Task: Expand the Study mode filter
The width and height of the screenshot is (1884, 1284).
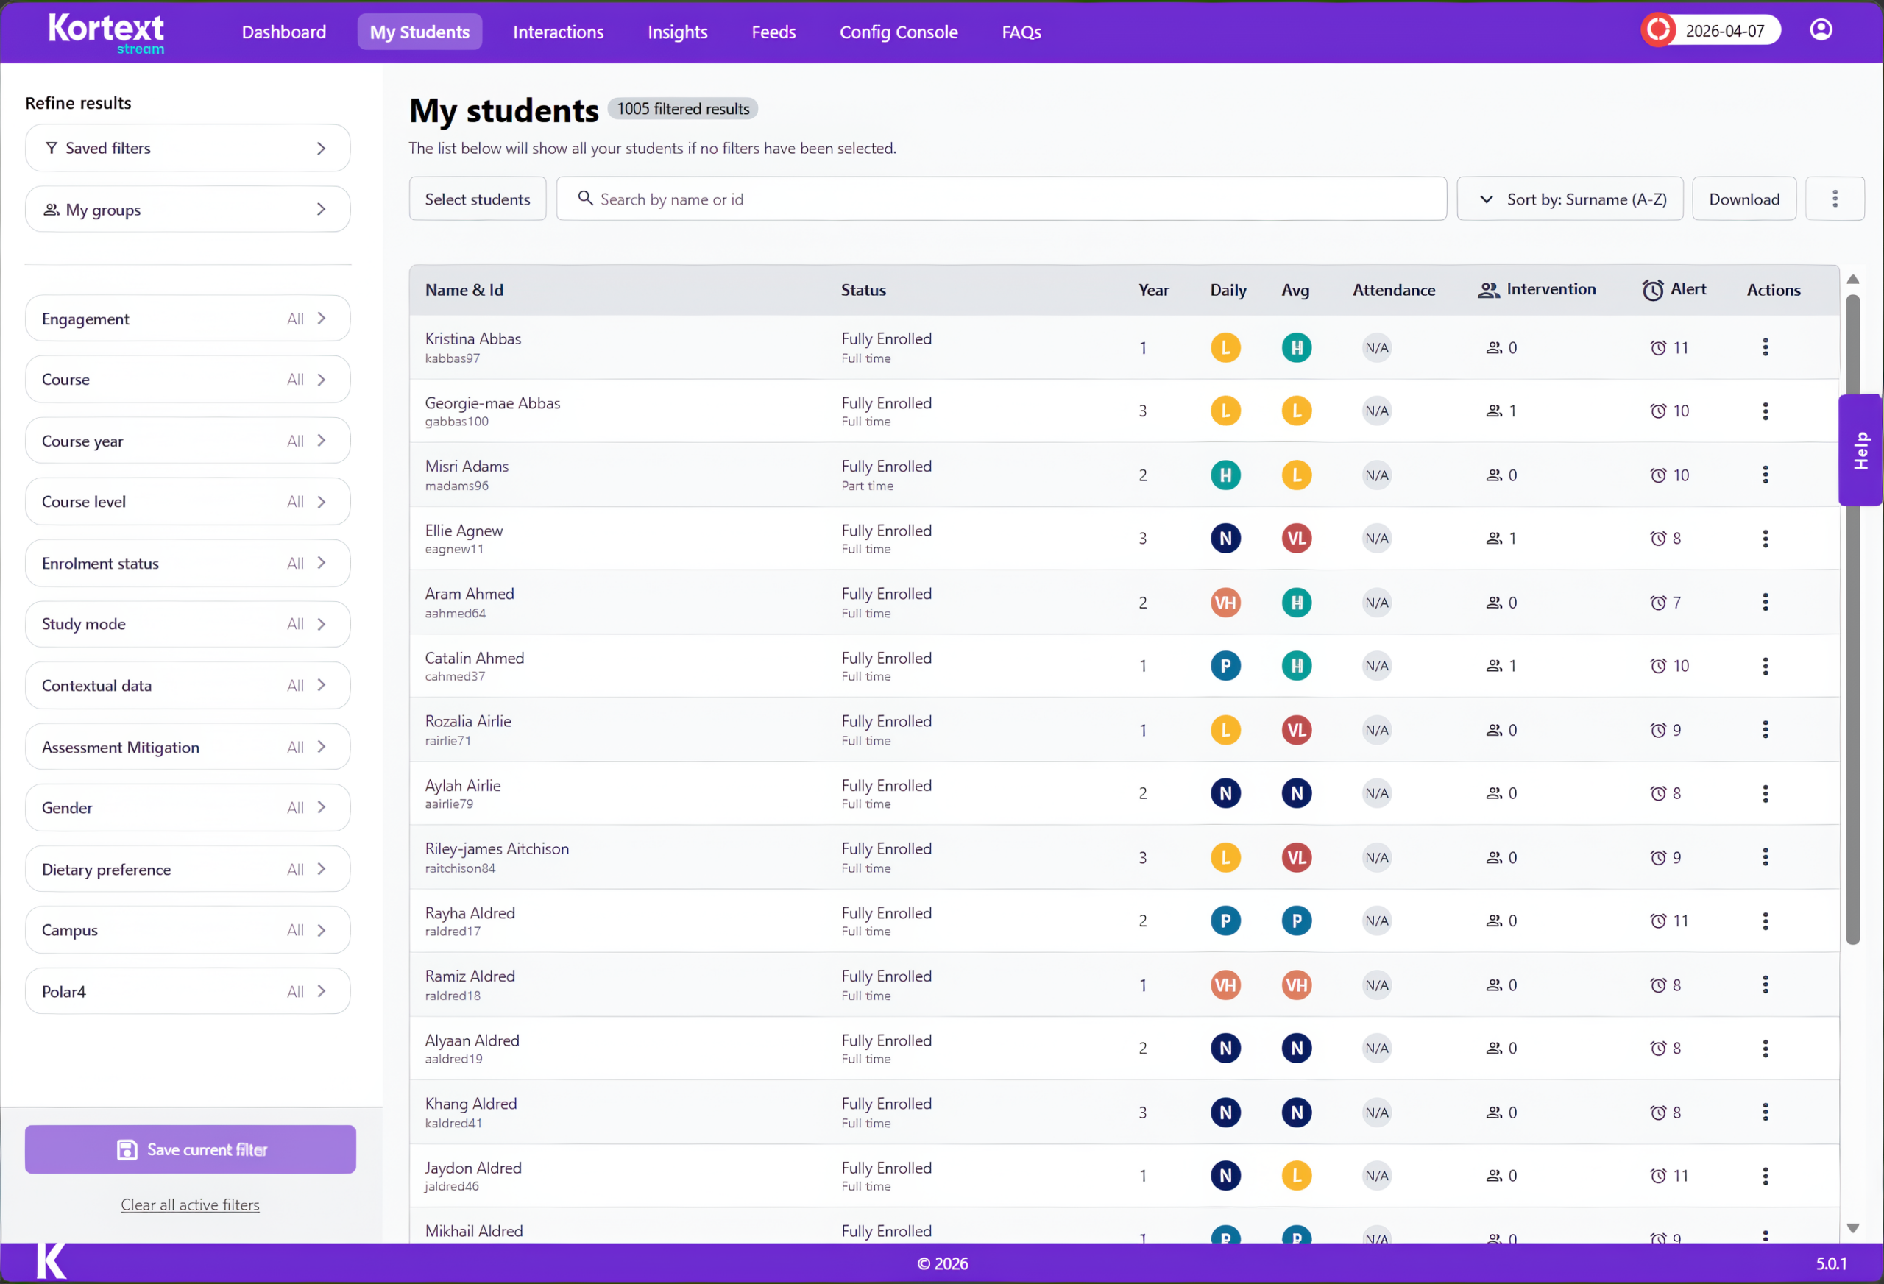Action: (187, 624)
